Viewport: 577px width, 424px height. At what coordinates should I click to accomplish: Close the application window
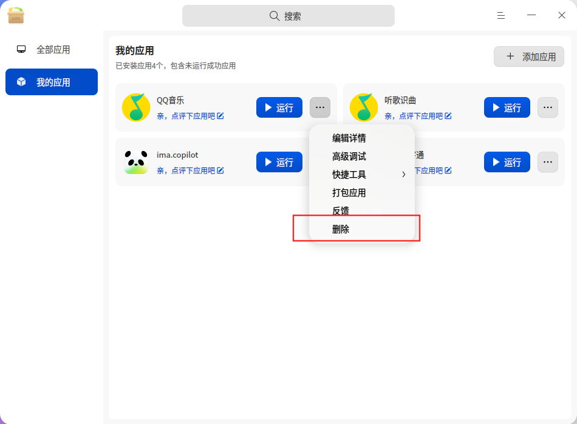562,15
